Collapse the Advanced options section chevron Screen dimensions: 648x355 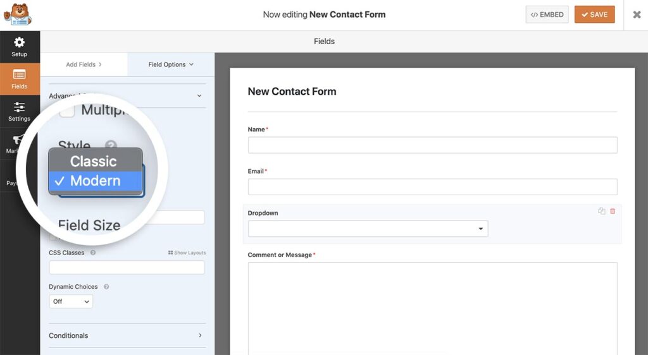click(x=199, y=95)
